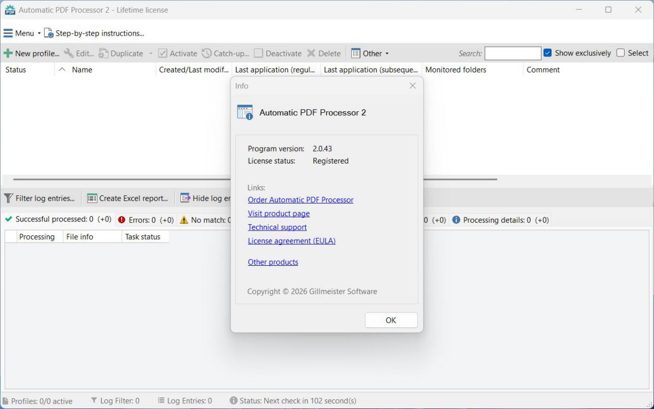Click the Edit wrench icon
This screenshot has width=654, height=409.
69,53
